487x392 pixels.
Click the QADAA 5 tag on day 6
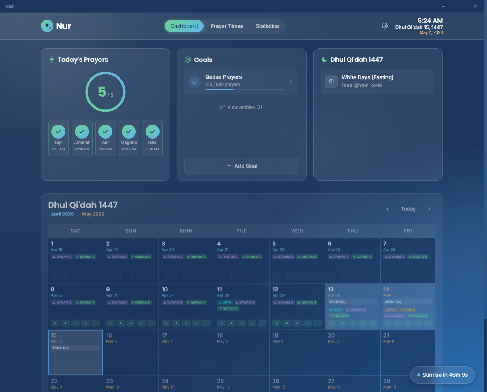(362, 257)
